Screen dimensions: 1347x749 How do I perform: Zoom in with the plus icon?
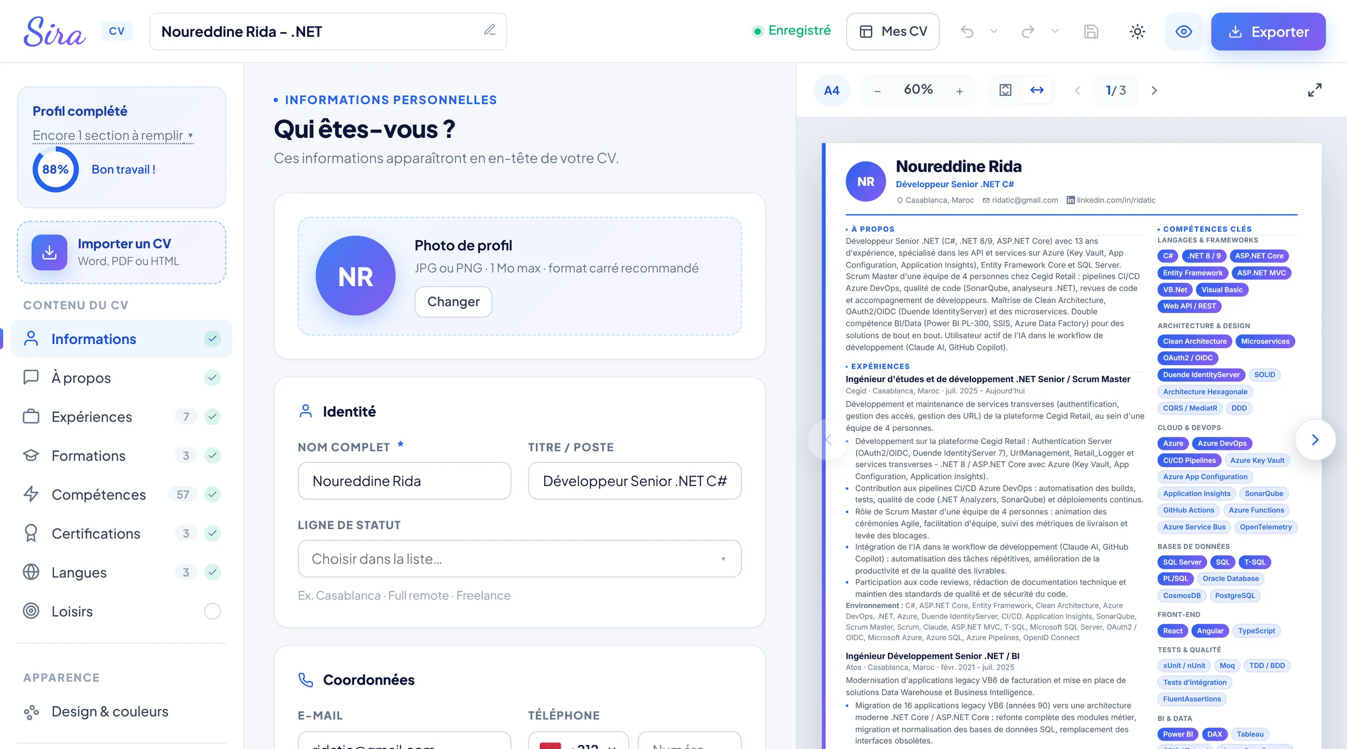960,91
